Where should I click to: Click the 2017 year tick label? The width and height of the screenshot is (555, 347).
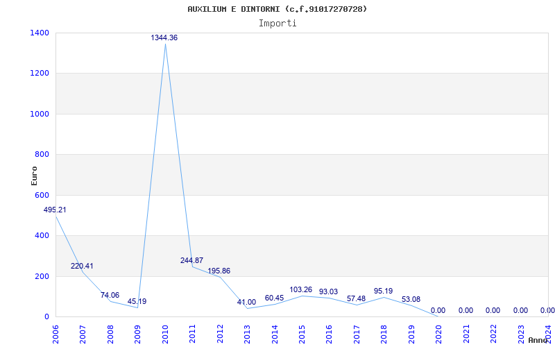point(357,335)
